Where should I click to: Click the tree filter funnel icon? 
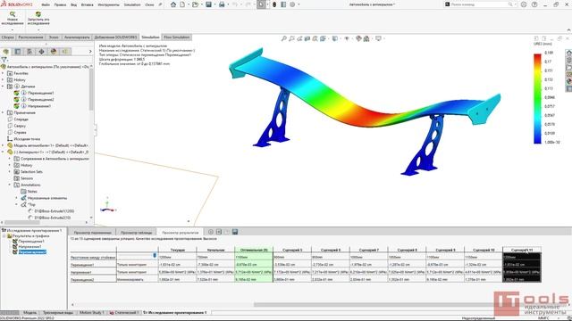point(4,60)
